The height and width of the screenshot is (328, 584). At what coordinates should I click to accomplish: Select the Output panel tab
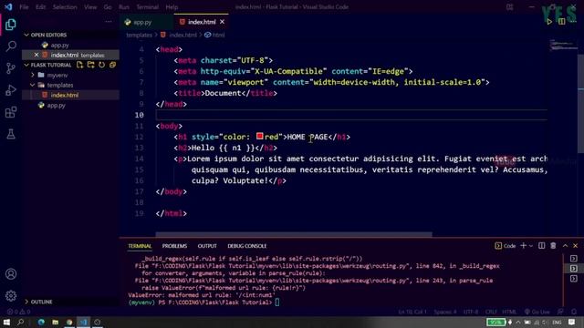pyautogui.click(x=207, y=246)
